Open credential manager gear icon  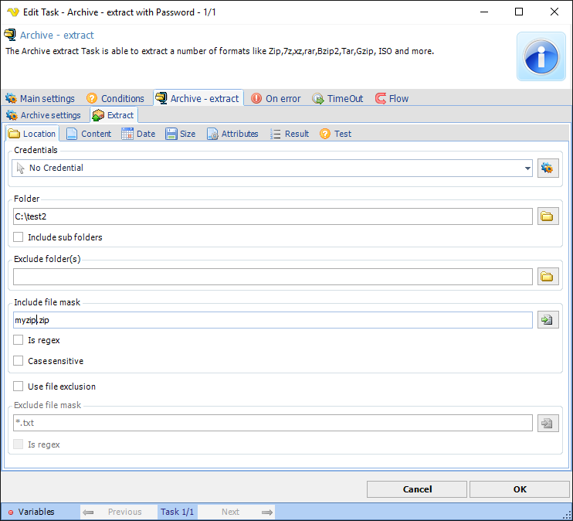548,168
